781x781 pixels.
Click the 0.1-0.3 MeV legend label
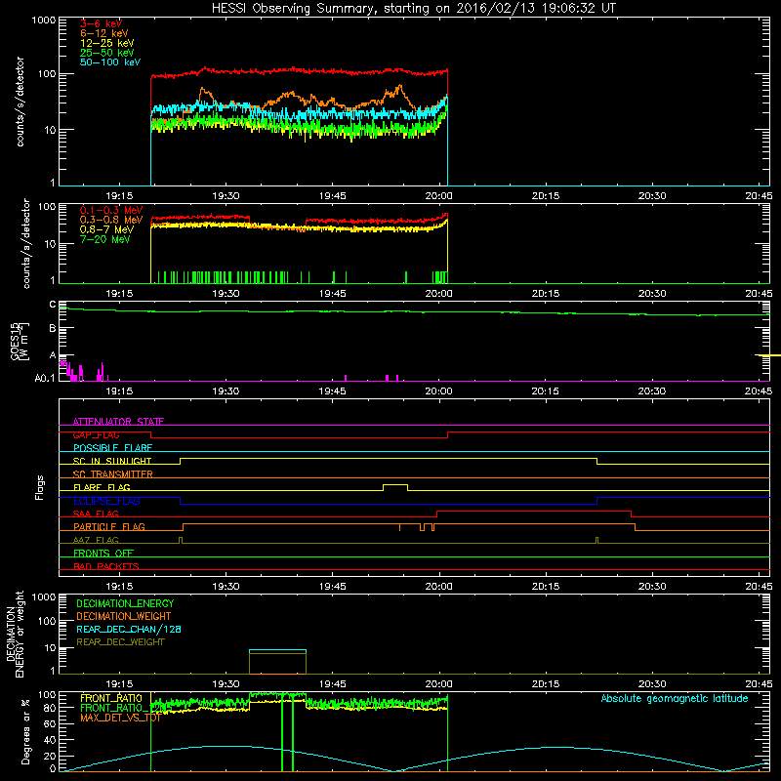(111, 210)
